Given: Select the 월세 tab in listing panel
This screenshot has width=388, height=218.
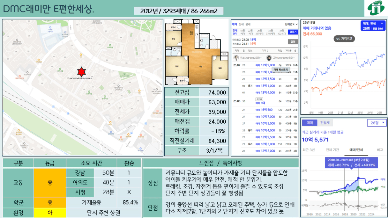Looking at the screenshot, I should click(x=248, y=24).
